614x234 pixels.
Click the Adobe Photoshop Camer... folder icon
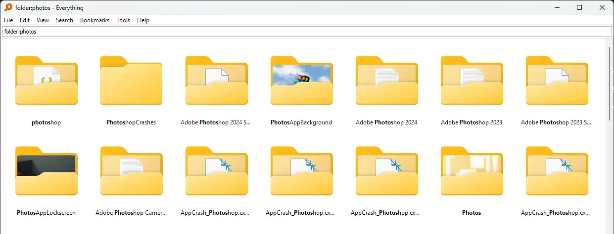coord(131,171)
